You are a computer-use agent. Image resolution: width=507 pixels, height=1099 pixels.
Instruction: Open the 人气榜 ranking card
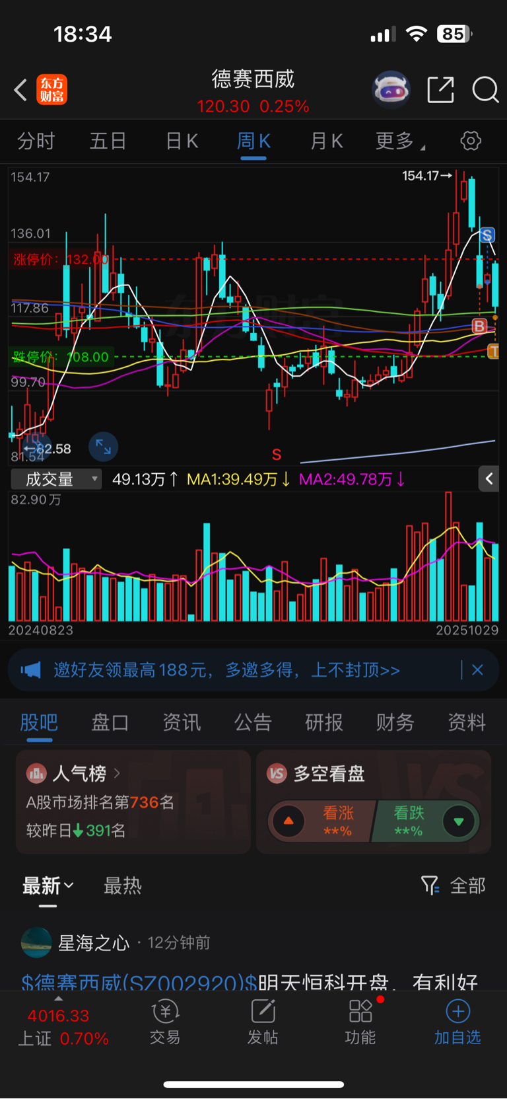133,802
